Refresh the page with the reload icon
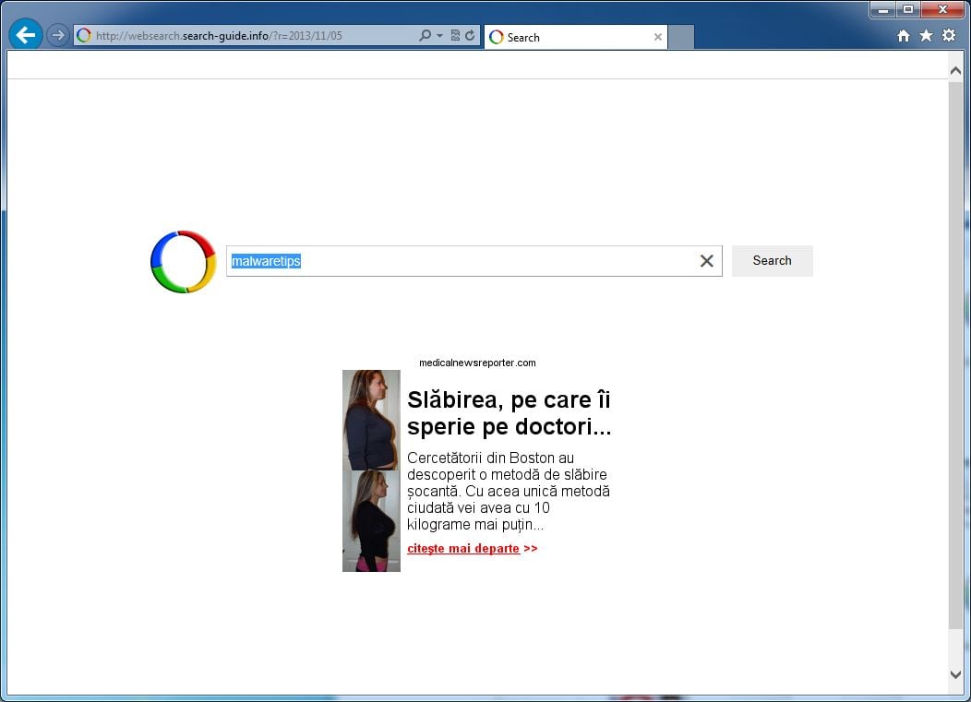This screenshot has width=971, height=702. [x=470, y=36]
